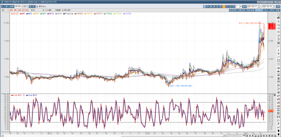Open the stock list icon beside code
Viewport: 281px width, 137px height.
tap(24, 6)
